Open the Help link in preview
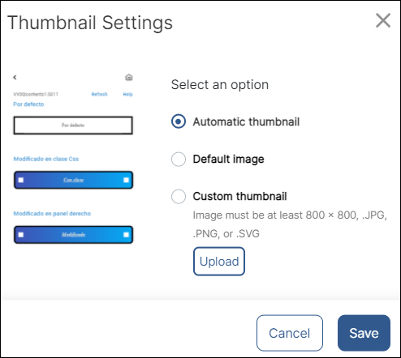Viewport: 401px width, 358px height. tap(127, 94)
